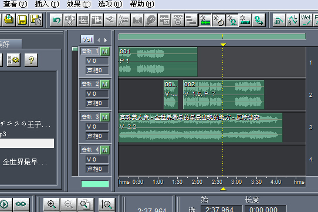
Task: Toggle snap-to-blocks green arrows icon
Action: click(x=205, y=20)
